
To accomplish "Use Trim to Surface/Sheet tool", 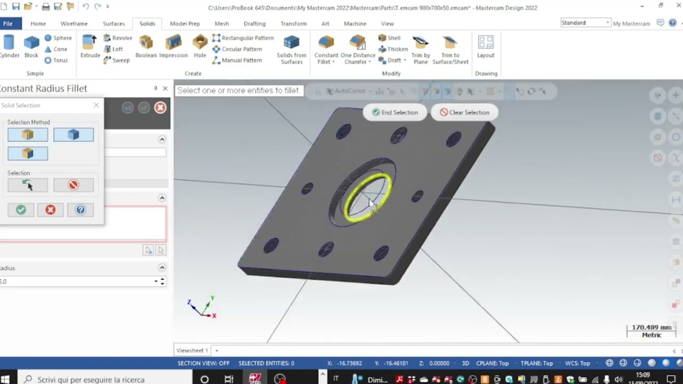I will 450,50.
